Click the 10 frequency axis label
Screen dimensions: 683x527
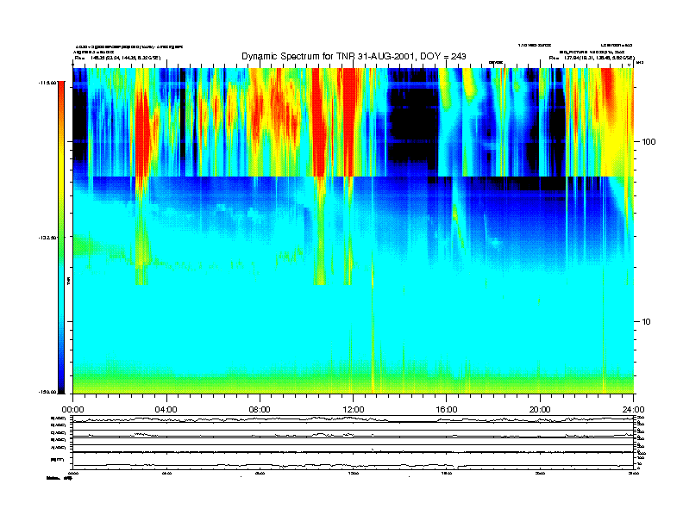pyautogui.click(x=647, y=322)
